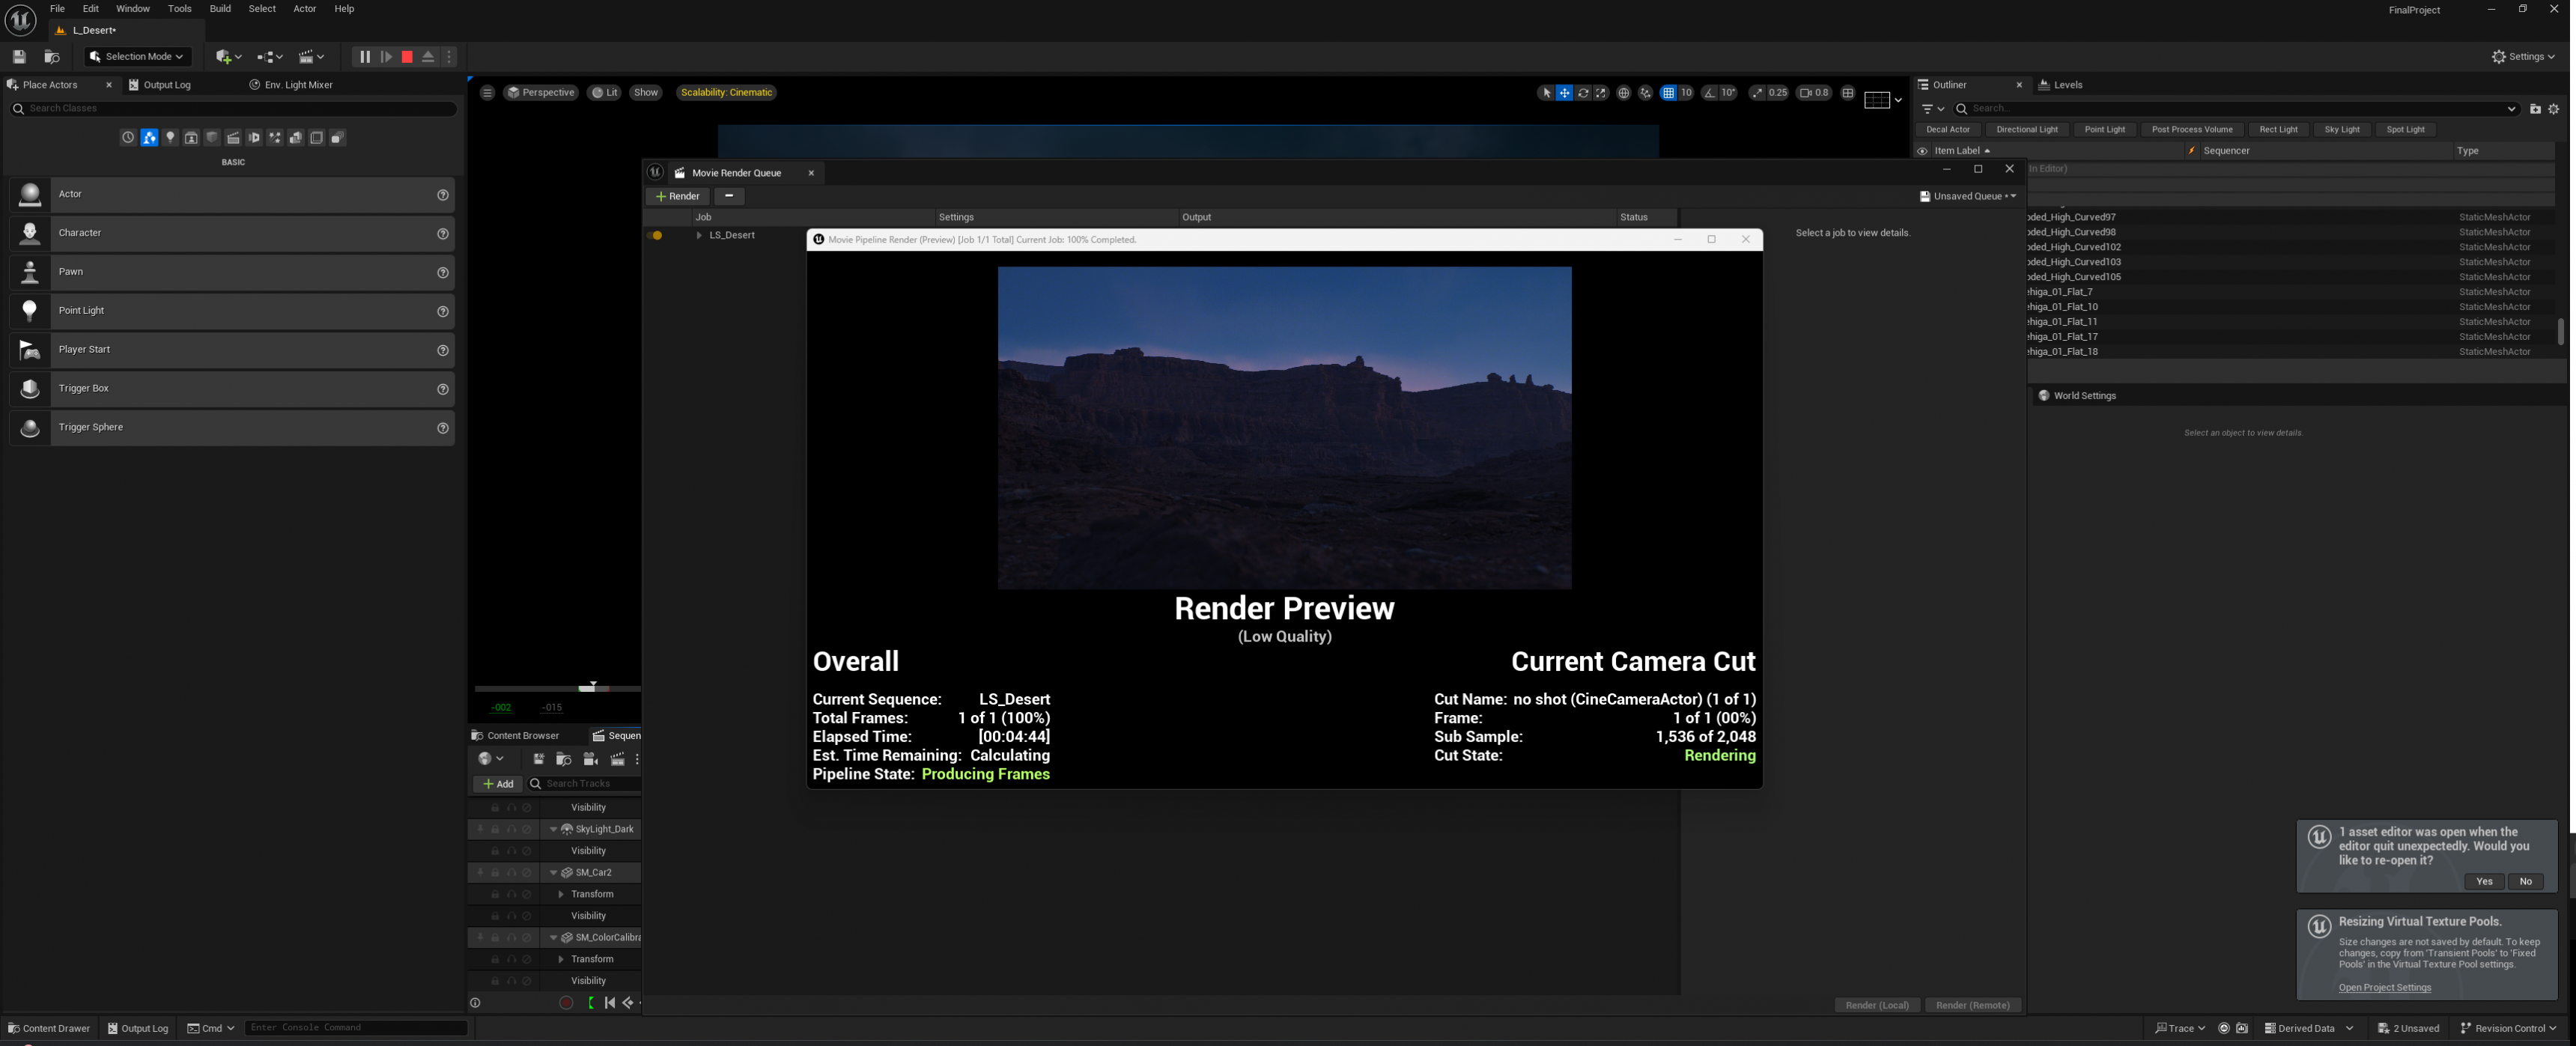Select the Recently Placed clock filter
2576x1046 pixels.
point(128,138)
